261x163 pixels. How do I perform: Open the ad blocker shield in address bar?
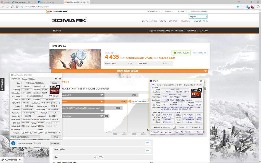tap(237, 7)
